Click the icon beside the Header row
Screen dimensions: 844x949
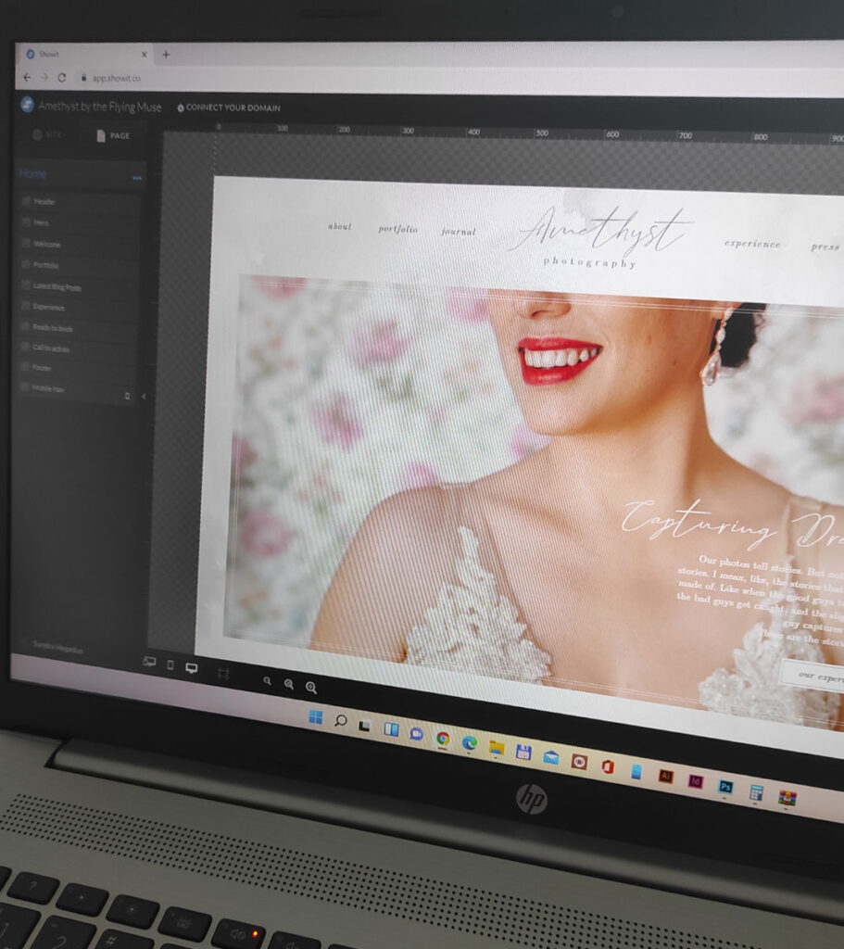coord(26,201)
